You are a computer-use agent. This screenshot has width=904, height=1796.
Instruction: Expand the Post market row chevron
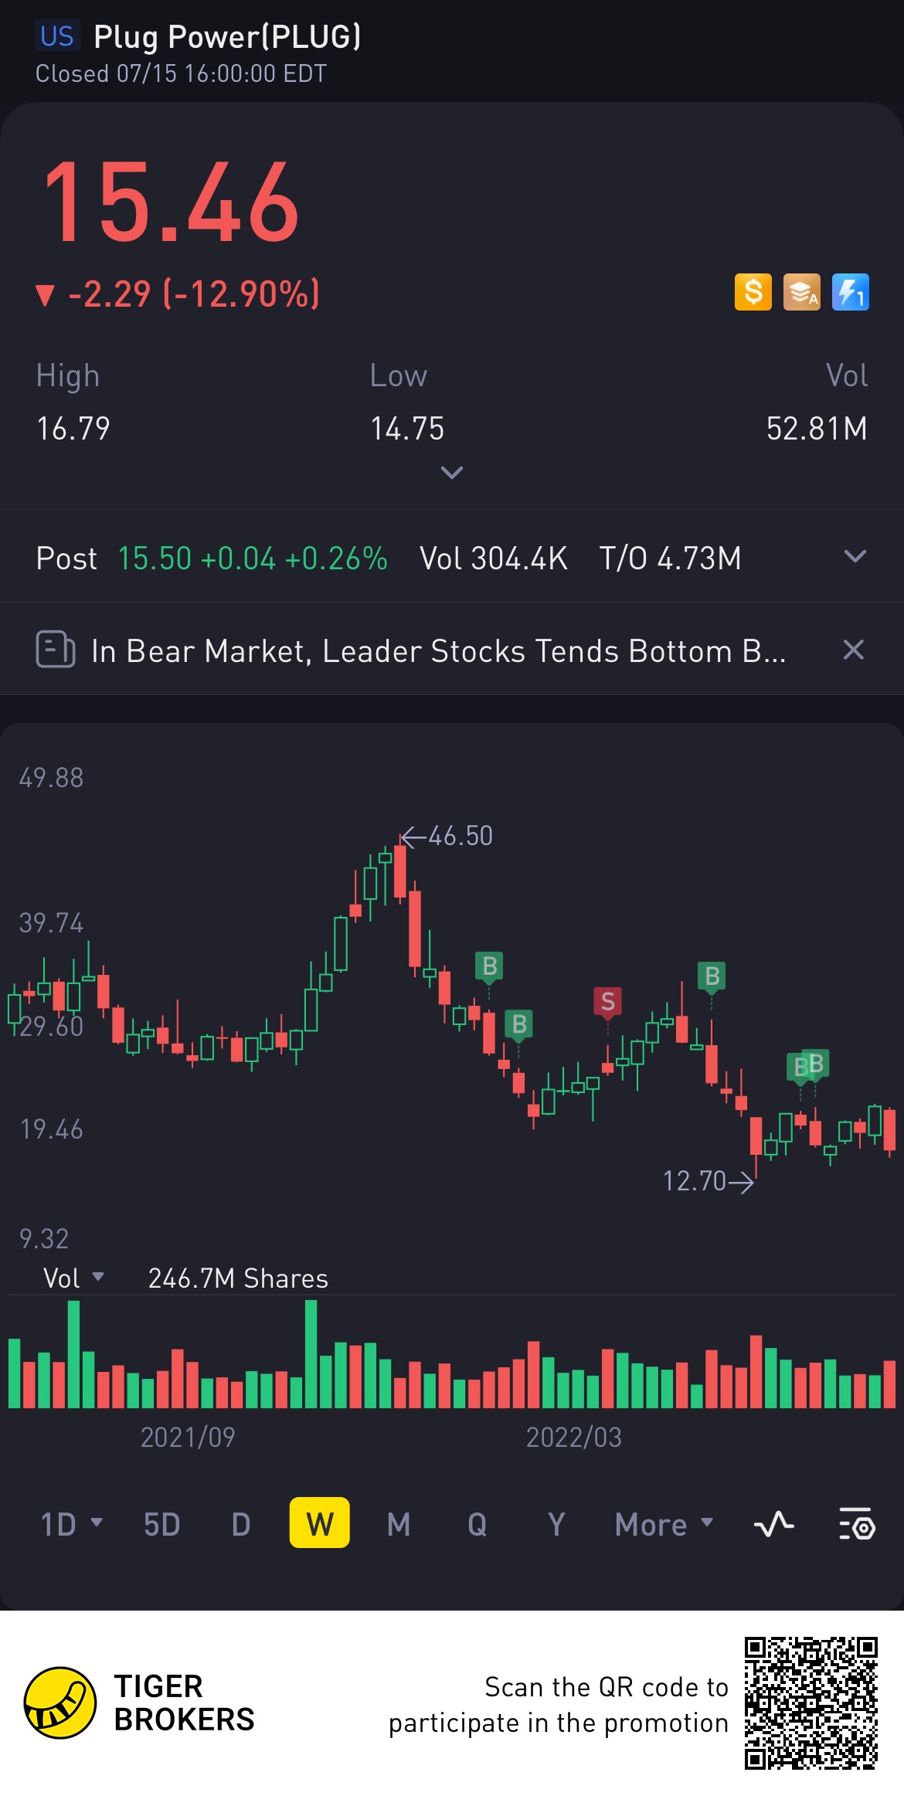coord(855,557)
